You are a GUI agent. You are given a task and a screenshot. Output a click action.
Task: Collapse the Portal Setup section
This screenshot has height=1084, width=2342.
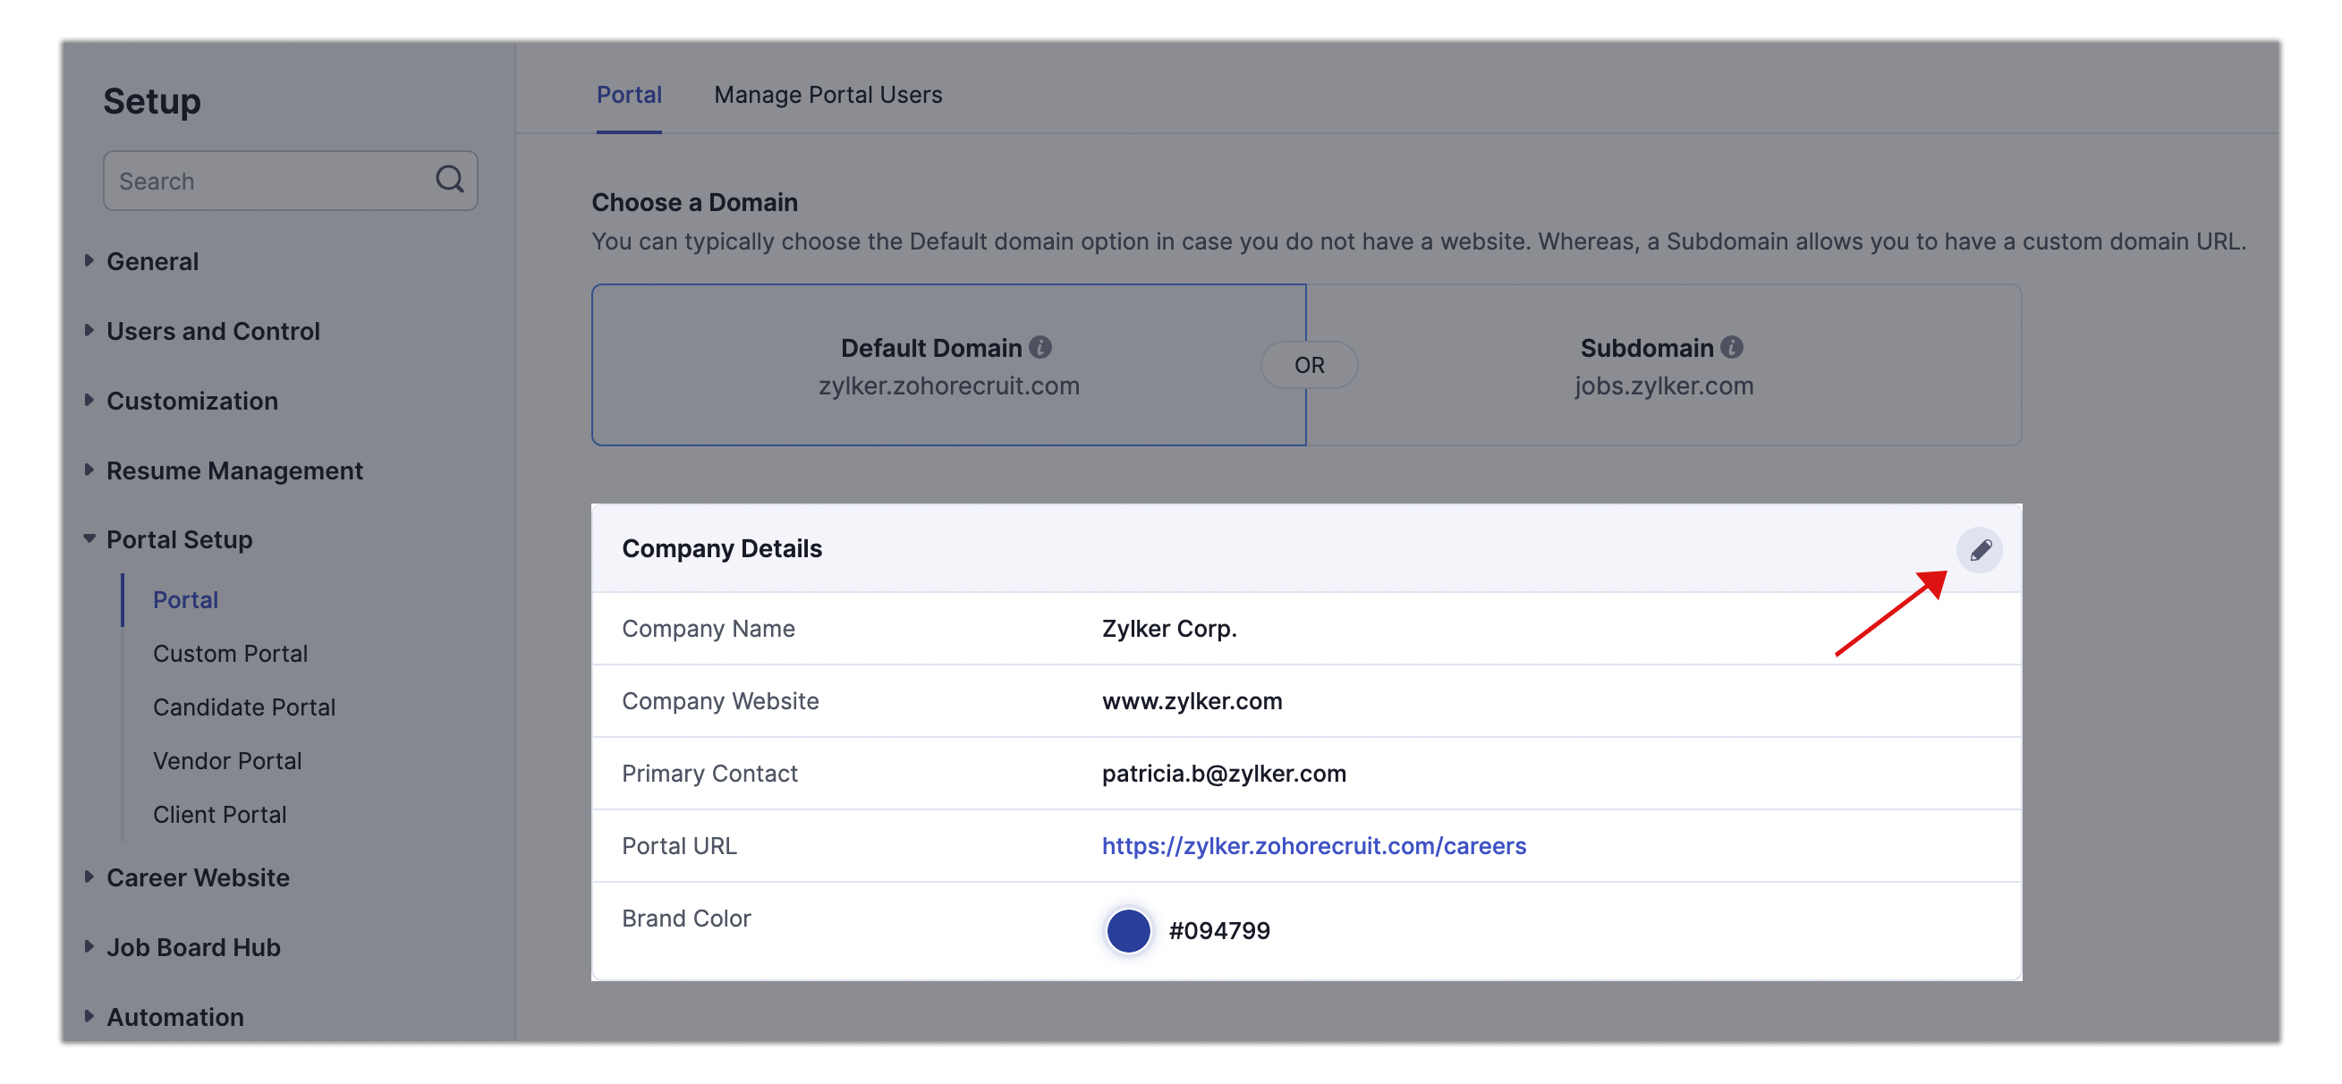coord(179,539)
